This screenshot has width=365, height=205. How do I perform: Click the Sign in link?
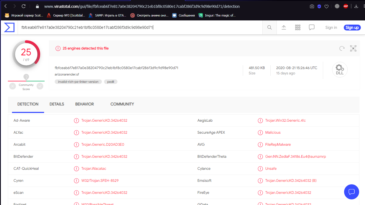[x=331, y=27]
